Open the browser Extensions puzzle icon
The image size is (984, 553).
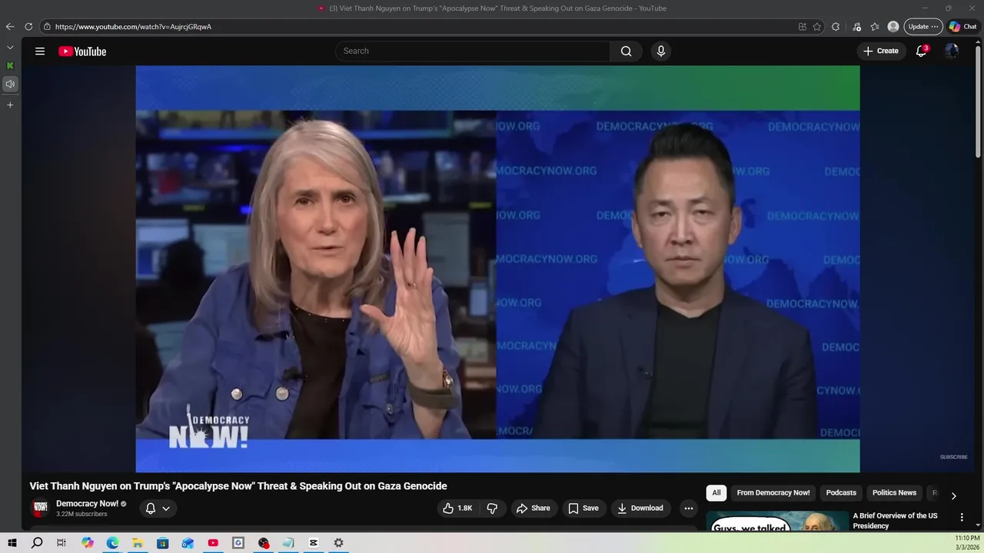836,26
